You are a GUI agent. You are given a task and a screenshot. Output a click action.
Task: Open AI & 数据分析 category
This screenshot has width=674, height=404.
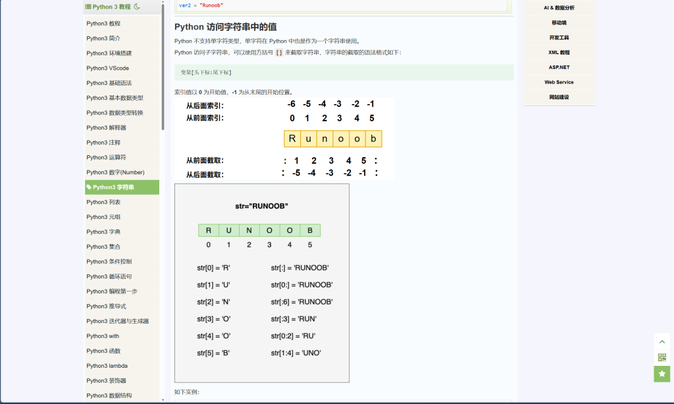(558, 8)
